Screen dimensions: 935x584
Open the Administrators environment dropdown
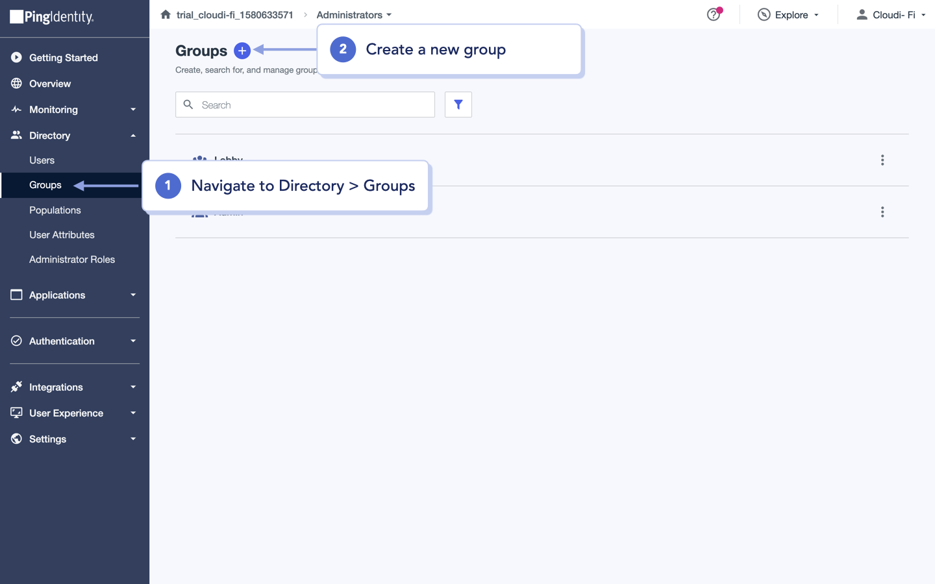click(x=354, y=14)
